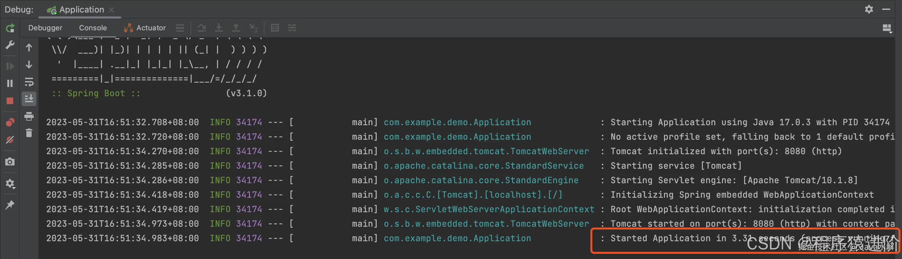Click the timestamp 2023-05-31T16:51:34.286+08:00
Viewport: 902px width, 259px height.
(x=123, y=180)
